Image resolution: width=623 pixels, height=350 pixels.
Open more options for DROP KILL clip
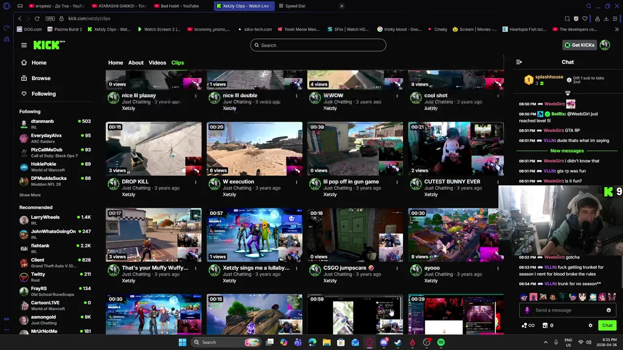(196, 182)
